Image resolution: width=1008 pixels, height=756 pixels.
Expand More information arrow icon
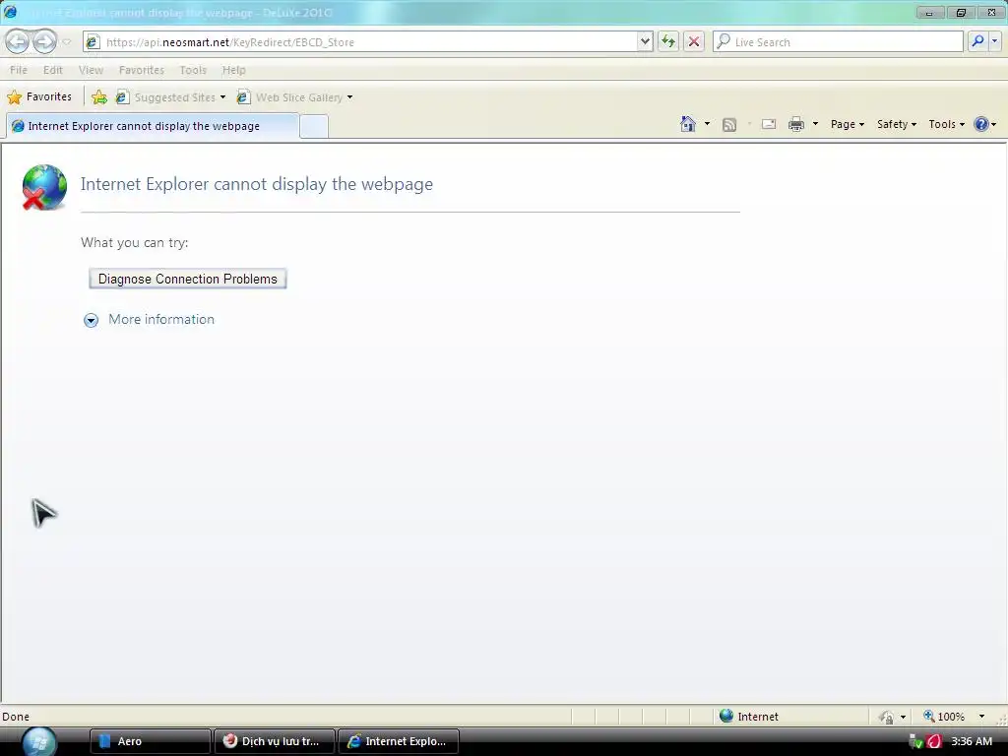click(92, 320)
